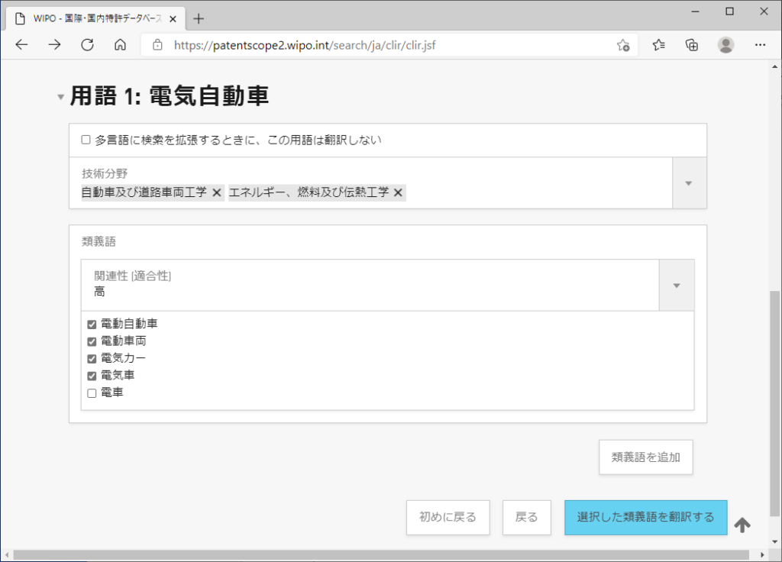Open the favorites list icon
The image size is (782, 562).
[x=659, y=45]
